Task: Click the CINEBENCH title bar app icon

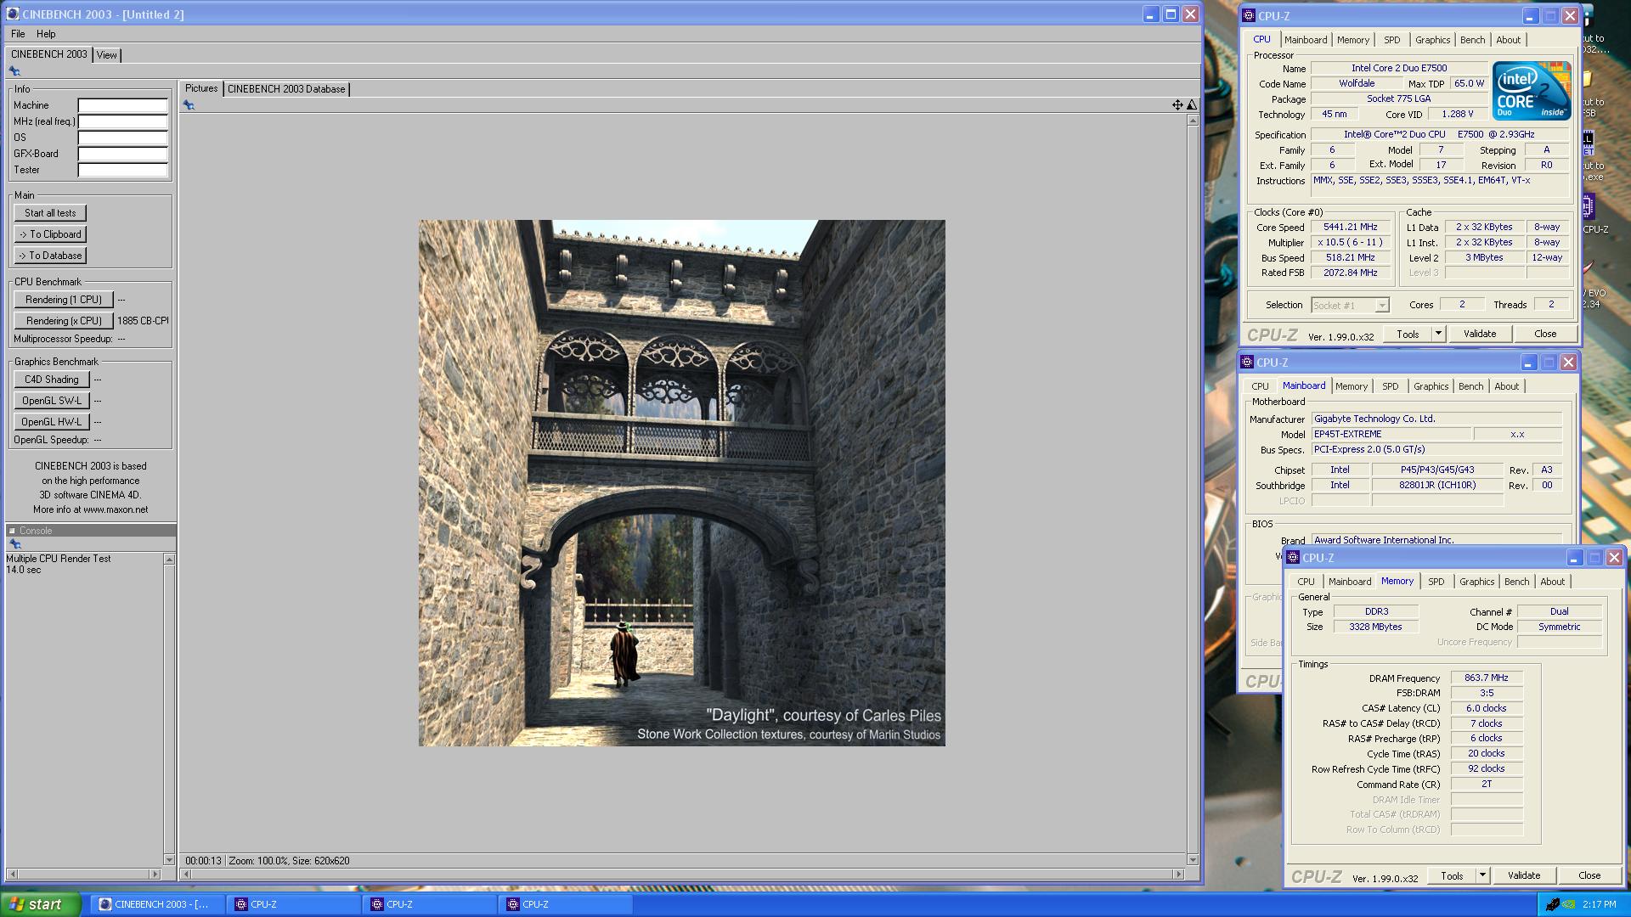Action: [x=12, y=14]
